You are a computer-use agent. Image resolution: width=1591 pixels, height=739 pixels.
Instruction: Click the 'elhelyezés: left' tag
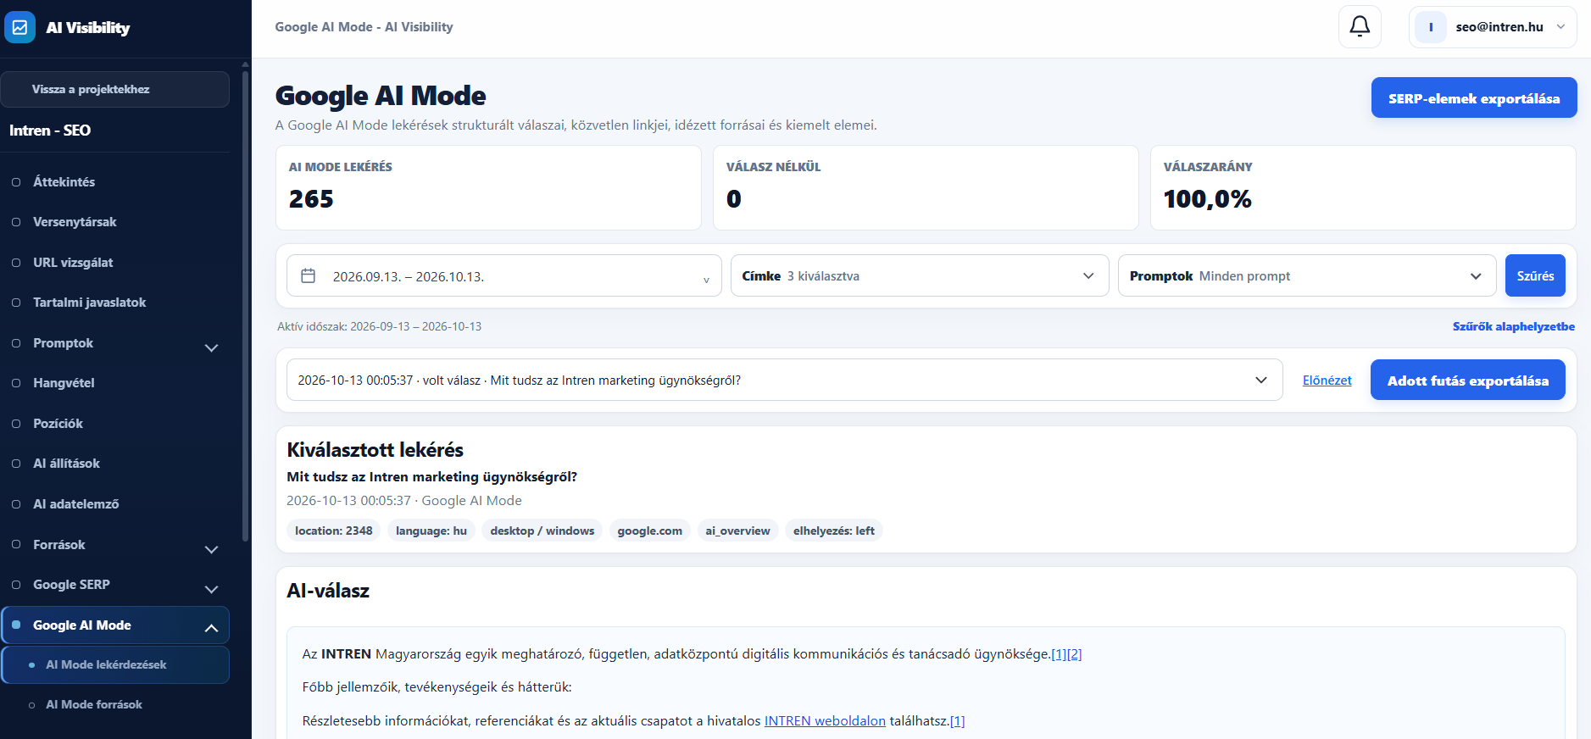(x=834, y=531)
